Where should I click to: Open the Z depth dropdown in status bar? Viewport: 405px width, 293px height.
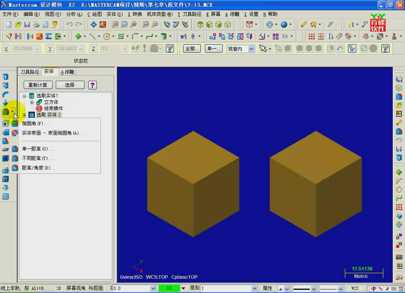coord(153,288)
